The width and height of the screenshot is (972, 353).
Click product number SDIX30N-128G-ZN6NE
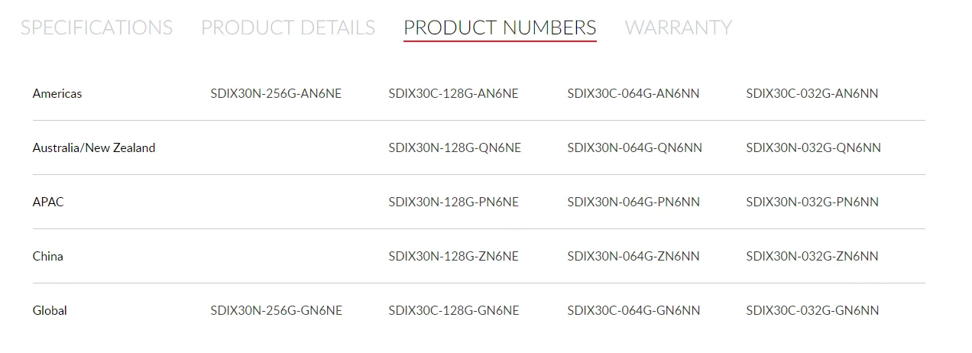453,256
